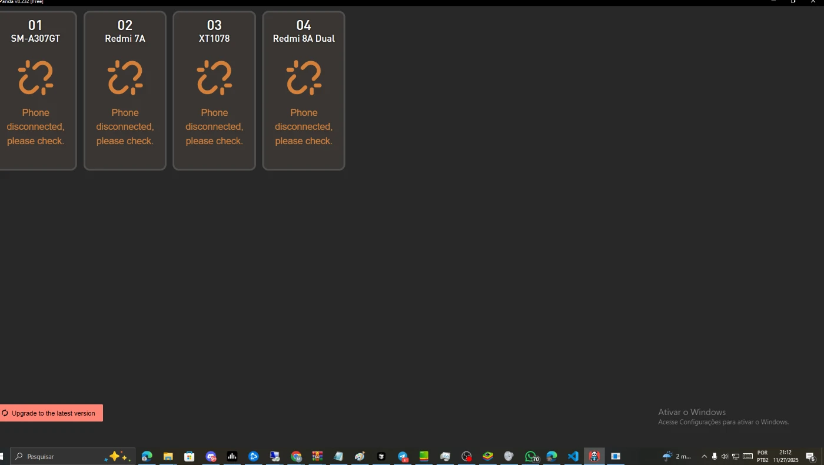Click the Panda app icon in taskbar
Screen dimensions: 824x465
point(594,456)
